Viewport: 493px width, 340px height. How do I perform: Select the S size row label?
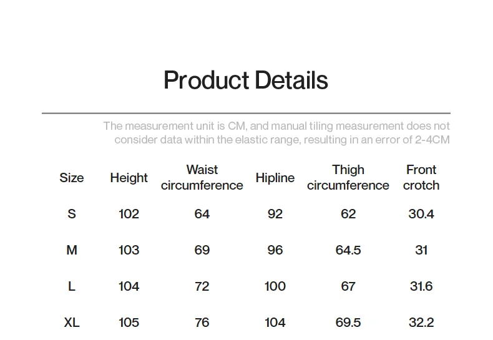click(x=72, y=214)
